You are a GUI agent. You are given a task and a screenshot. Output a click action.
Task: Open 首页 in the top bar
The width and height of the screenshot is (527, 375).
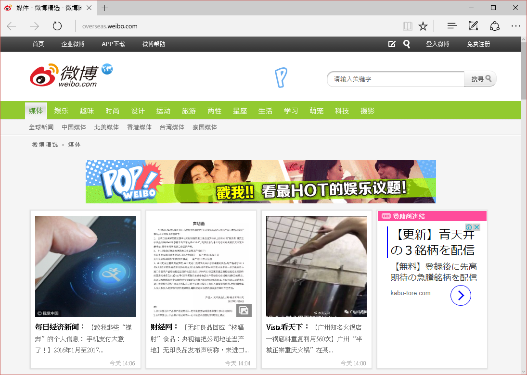[38, 44]
